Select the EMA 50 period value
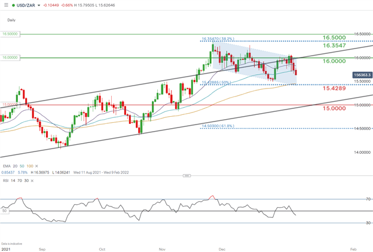The width and height of the screenshot is (373, 252). coord(22,166)
